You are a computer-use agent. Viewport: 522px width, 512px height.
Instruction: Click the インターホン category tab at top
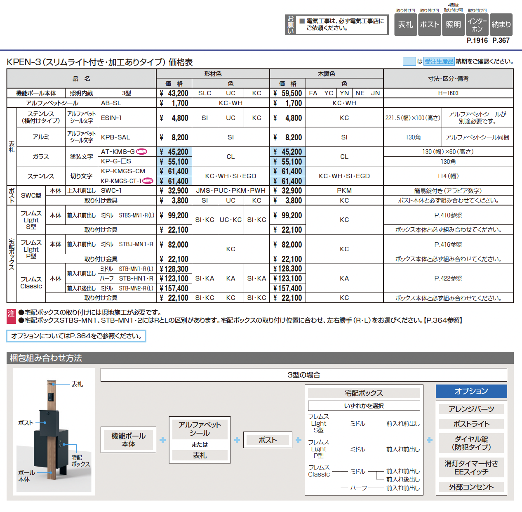477,24
